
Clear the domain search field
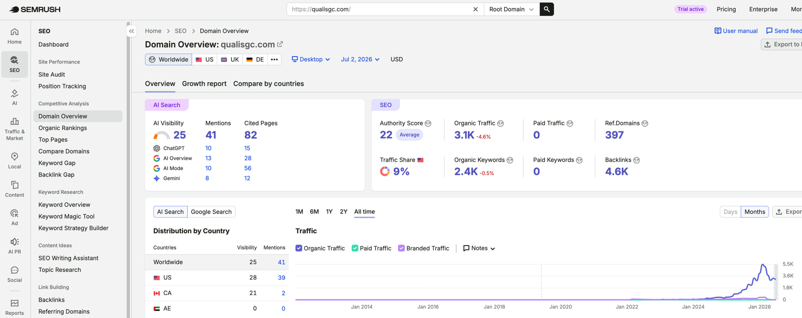[475, 9]
